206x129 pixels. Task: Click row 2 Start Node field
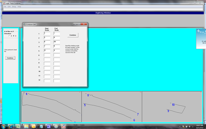[x=47, y=38]
